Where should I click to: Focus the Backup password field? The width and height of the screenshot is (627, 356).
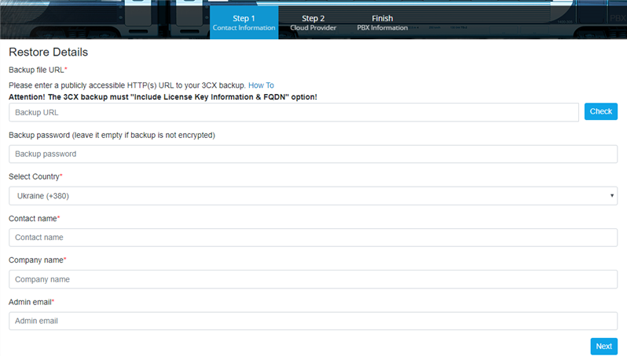coord(313,154)
